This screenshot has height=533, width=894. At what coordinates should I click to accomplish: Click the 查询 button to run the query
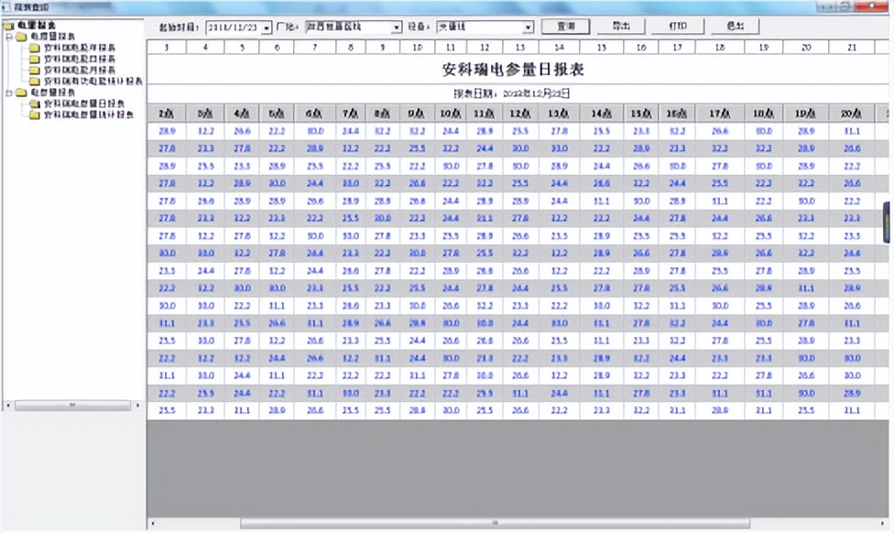[x=565, y=26]
